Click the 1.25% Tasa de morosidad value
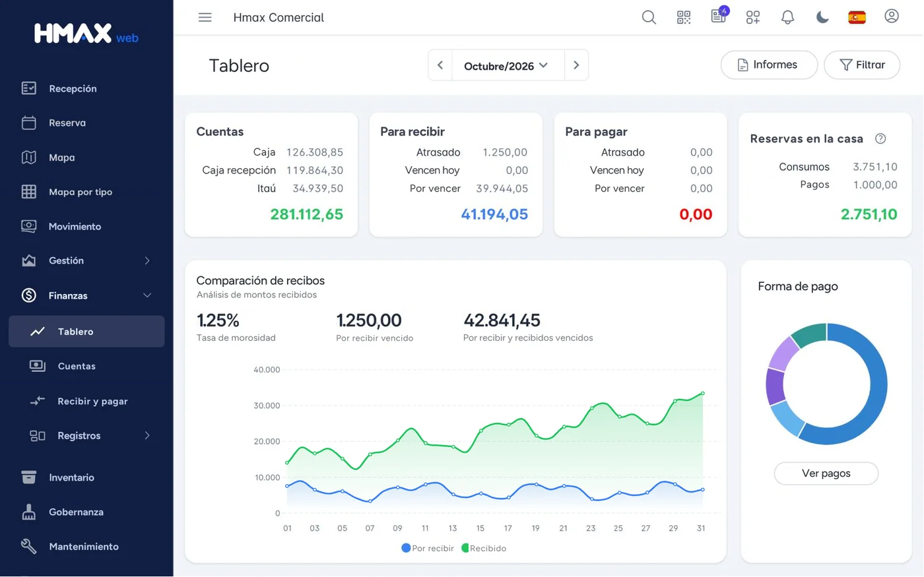 (218, 320)
